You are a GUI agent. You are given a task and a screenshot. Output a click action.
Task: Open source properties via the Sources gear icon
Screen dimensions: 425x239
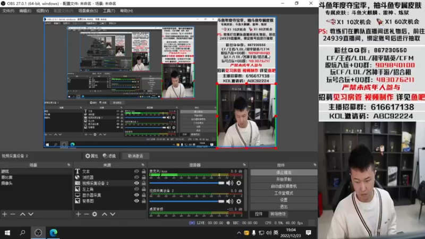95,214
